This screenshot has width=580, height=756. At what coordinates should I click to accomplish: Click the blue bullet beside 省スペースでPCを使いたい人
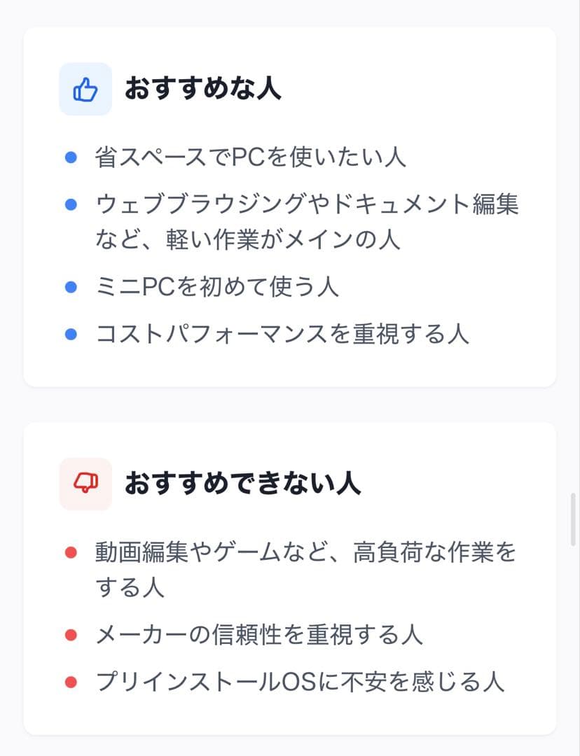[x=70, y=157]
